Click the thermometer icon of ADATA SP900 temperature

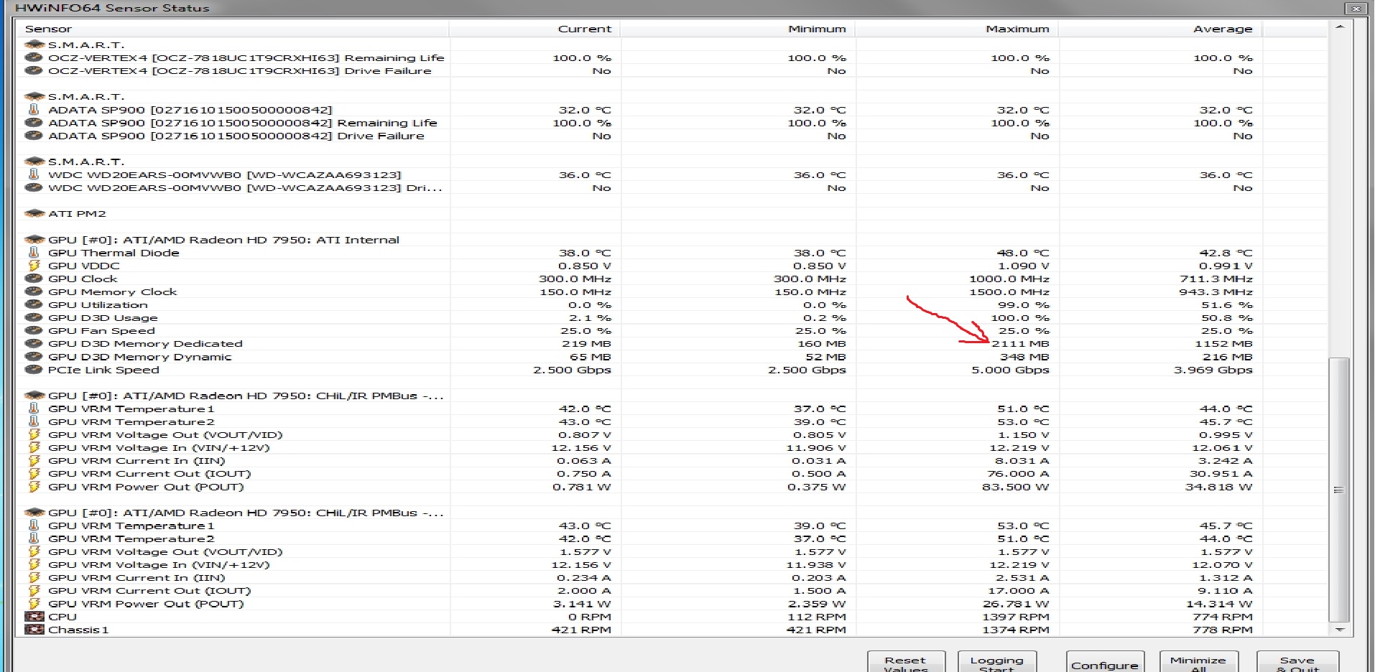33,110
